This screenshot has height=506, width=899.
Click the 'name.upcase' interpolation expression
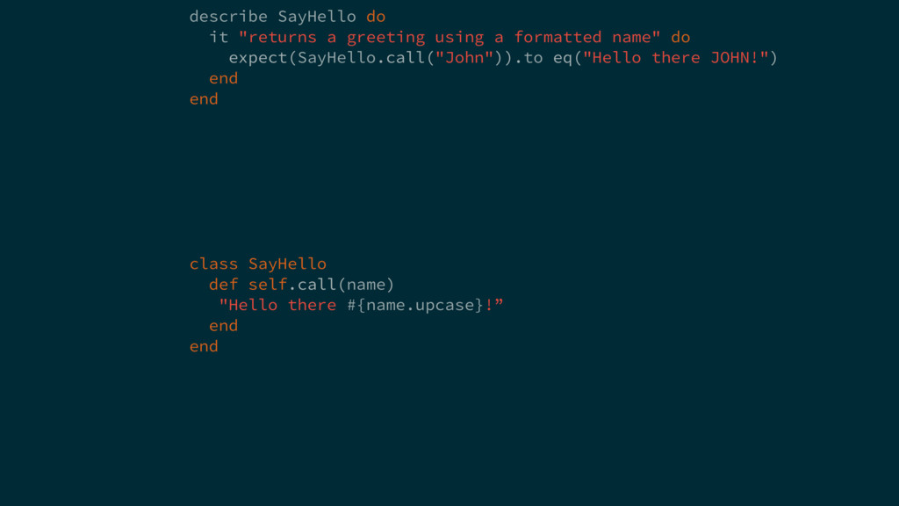pos(421,305)
